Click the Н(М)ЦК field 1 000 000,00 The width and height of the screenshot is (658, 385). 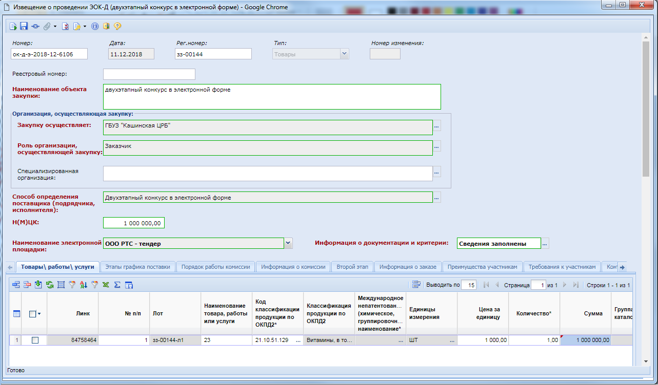[134, 223]
